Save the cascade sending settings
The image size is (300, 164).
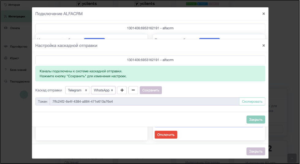tap(151, 90)
